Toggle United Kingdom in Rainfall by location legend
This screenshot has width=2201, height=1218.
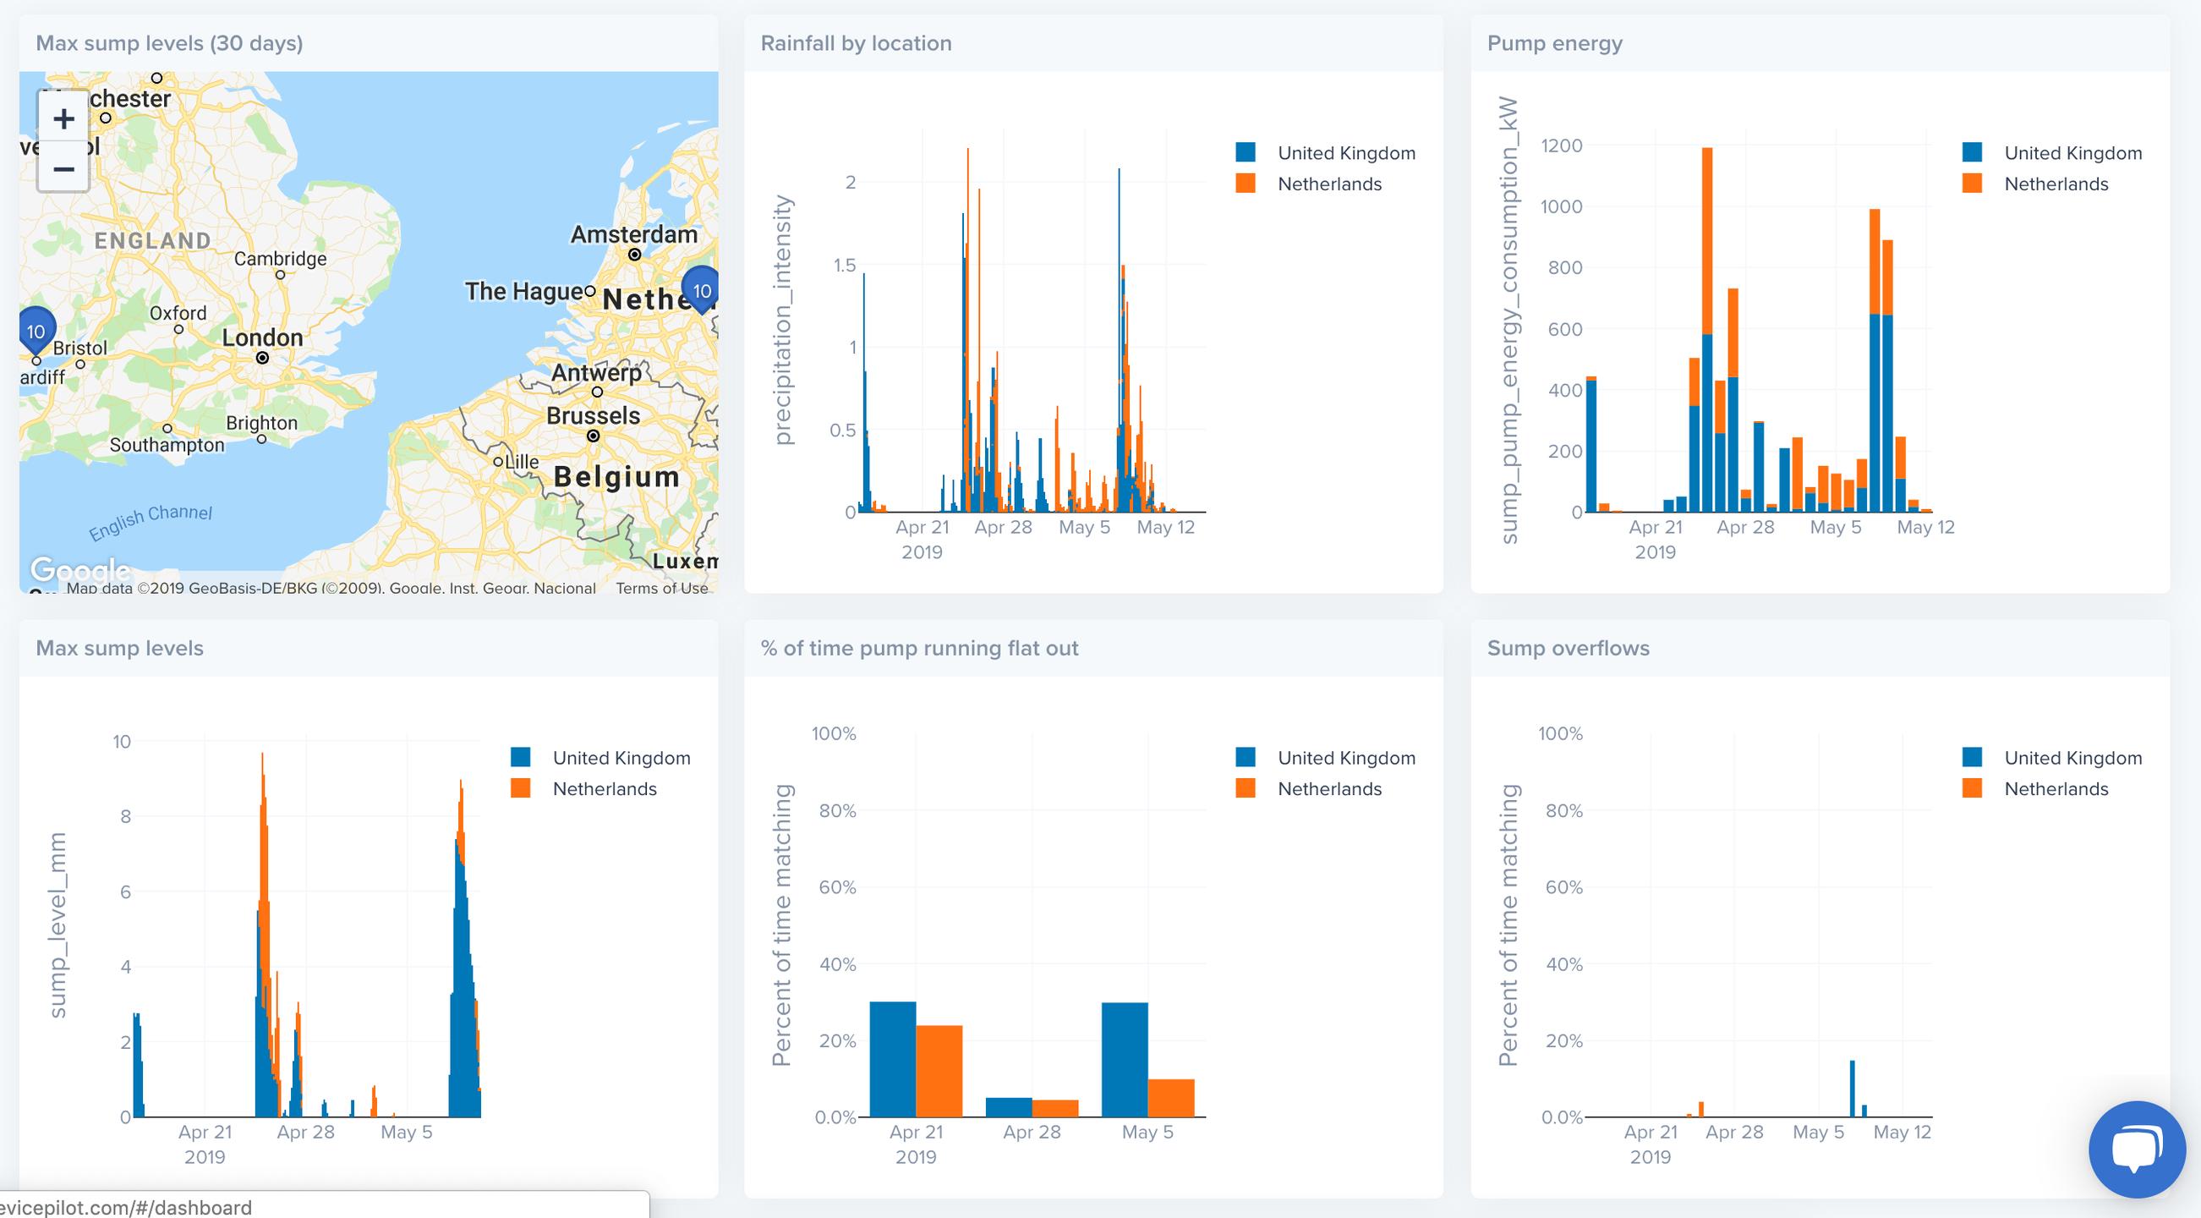(1344, 153)
